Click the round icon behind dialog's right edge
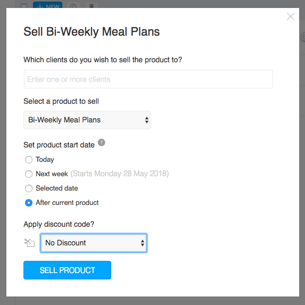The width and height of the screenshot is (305, 305). [302, 37]
